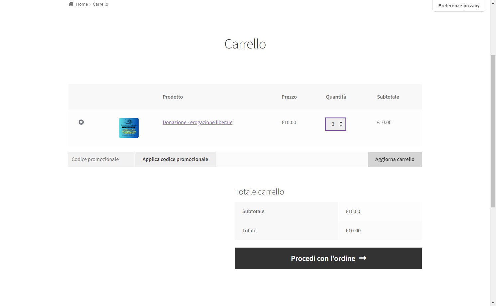Click the Carrello breadcrumb text
The height and width of the screenshot is (306, 496).
coord(100,4)
